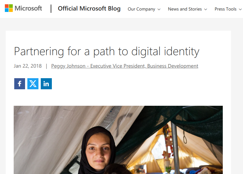The height and width of the screenshot is (174, 243).
Task: Click the article hero photo
Action: [x=118, y=140]
